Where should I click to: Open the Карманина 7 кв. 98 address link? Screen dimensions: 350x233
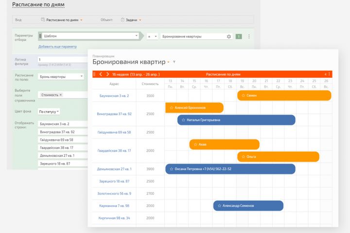tap(114, 206)
